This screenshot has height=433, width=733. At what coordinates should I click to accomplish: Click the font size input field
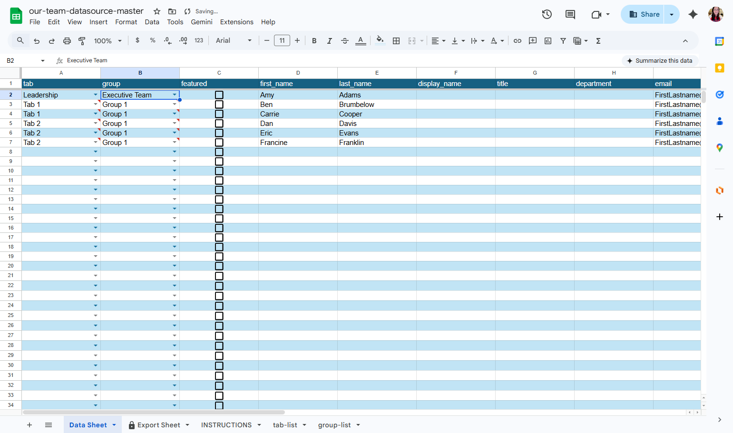pyautogui.click(x=282, y=41)
